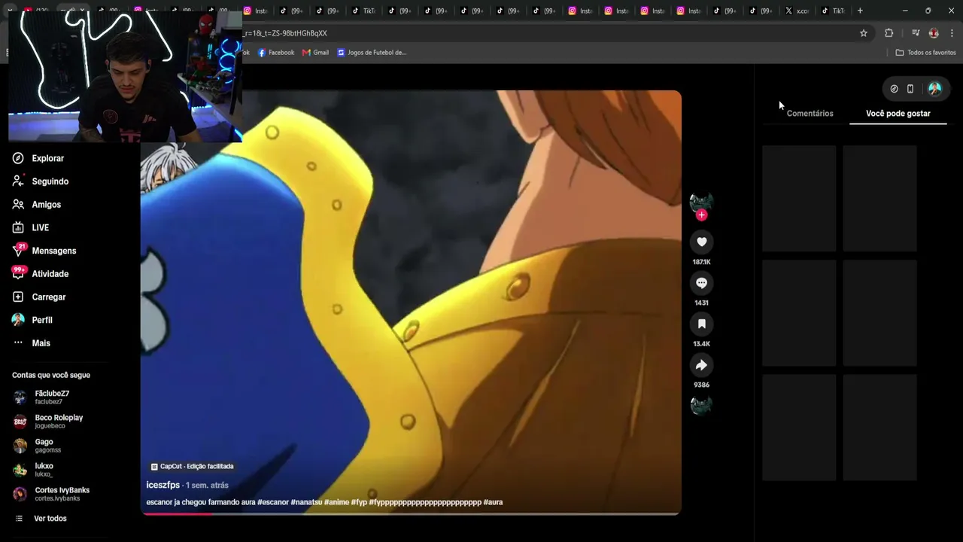Open the iceszfps creator name
Screen dimensions: 963x542
point(163,486)
